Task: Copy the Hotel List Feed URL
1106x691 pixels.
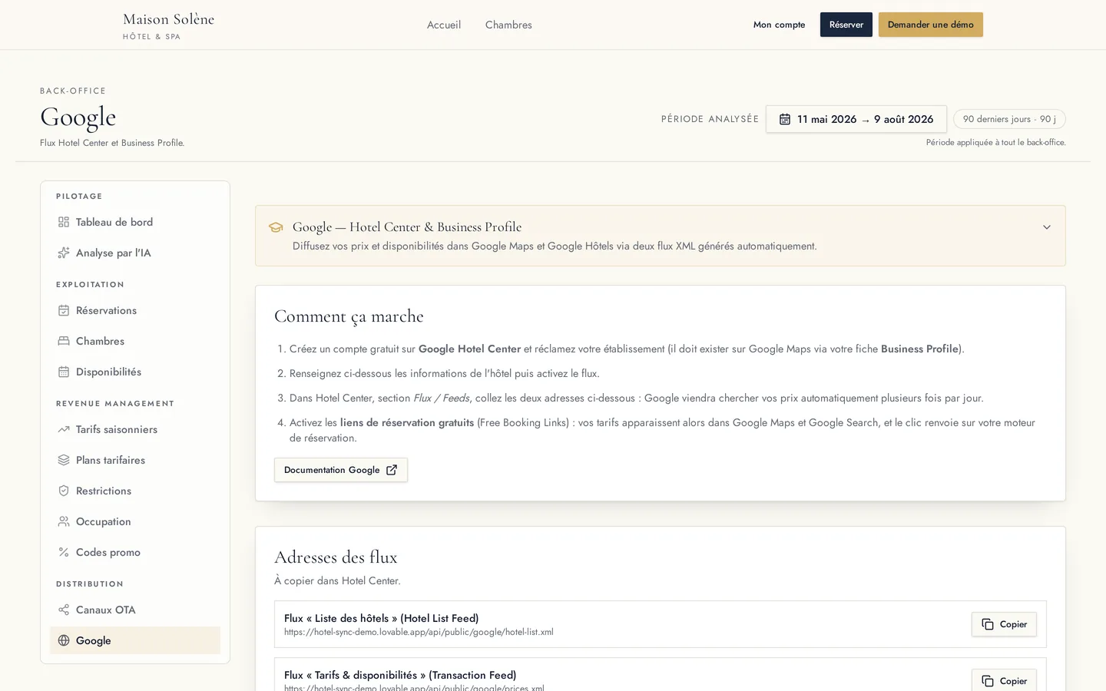Action: pos(1004,624)
